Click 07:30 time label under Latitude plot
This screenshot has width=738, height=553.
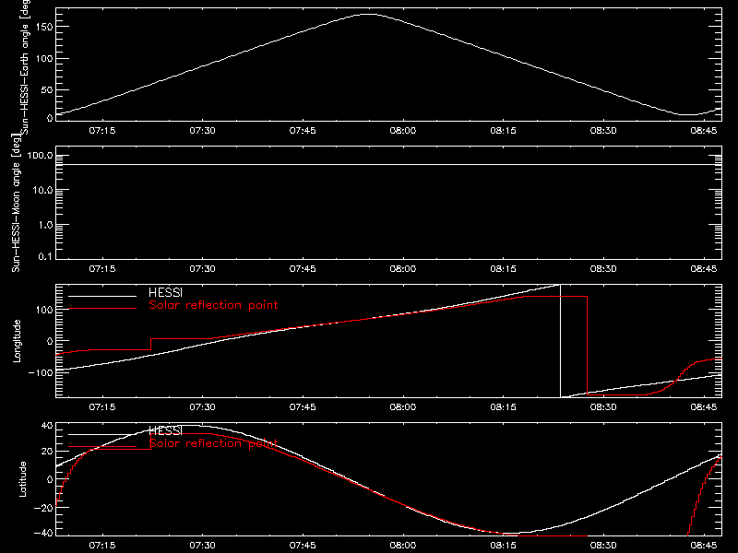click(202, 546)
